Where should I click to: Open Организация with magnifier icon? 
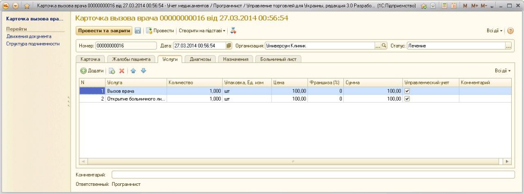(x=384, y=45)
